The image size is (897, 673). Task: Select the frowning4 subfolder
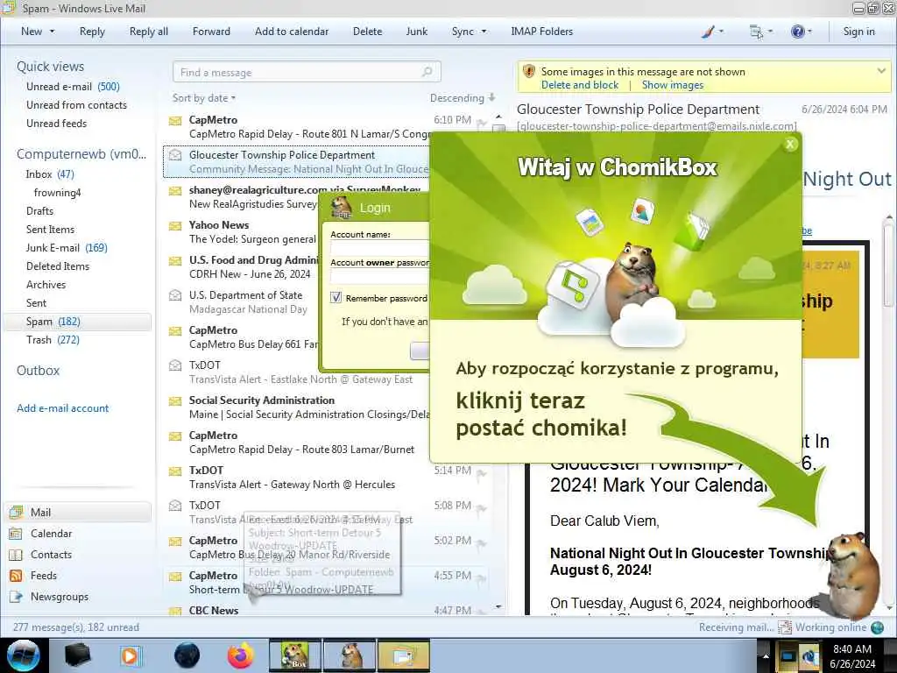tap(57, 192)
